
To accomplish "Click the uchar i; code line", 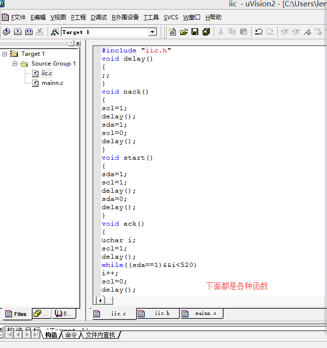I will (x=119, y=240).
